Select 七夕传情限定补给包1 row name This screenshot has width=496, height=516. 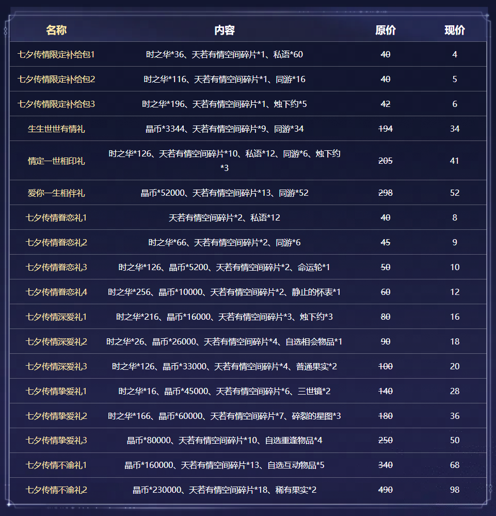pos(56,54)
